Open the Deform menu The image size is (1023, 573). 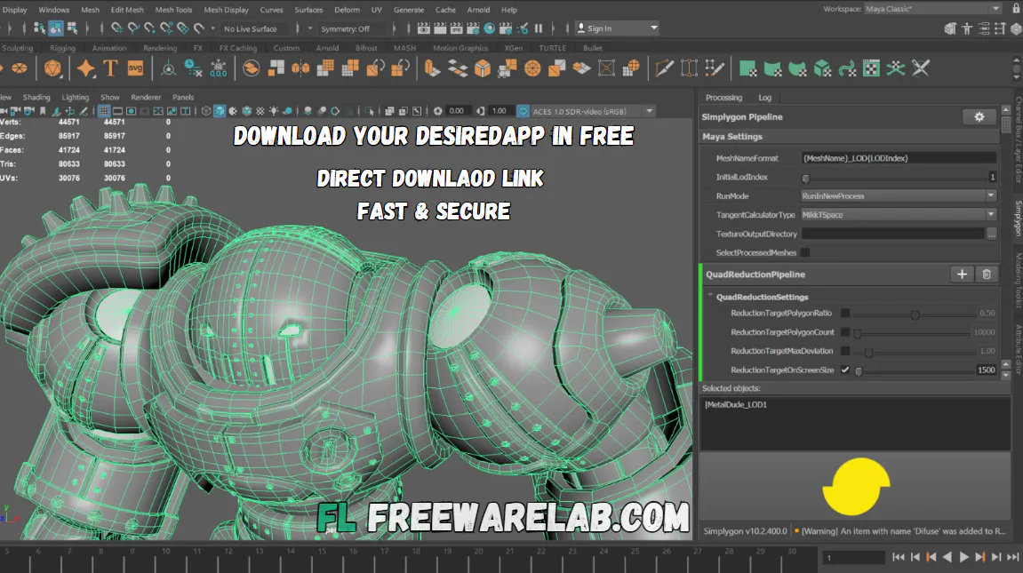tap(347, 10)
